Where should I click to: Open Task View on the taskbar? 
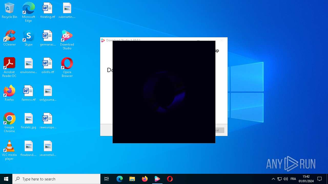(x=107, y=179)
